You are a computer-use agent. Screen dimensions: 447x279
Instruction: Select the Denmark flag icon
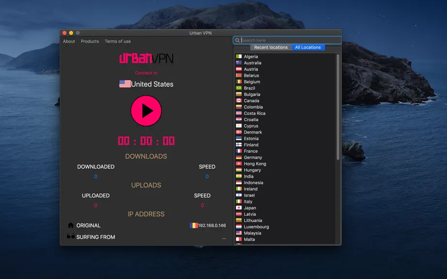point(239,132)
